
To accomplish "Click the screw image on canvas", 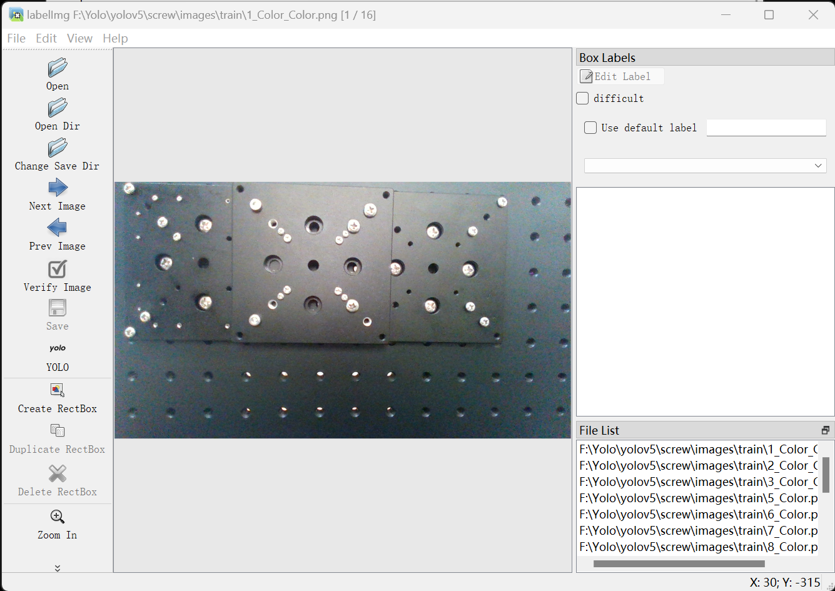I will (343, 310).
